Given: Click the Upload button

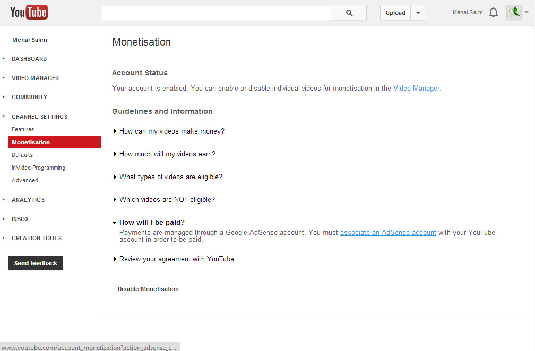Looking at the screenshot, I should pyautogui.click(x=395, y=13).
